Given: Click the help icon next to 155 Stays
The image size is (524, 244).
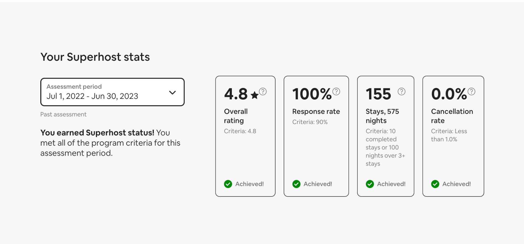Looking at the screenshot, I should (x=401, y=91).
